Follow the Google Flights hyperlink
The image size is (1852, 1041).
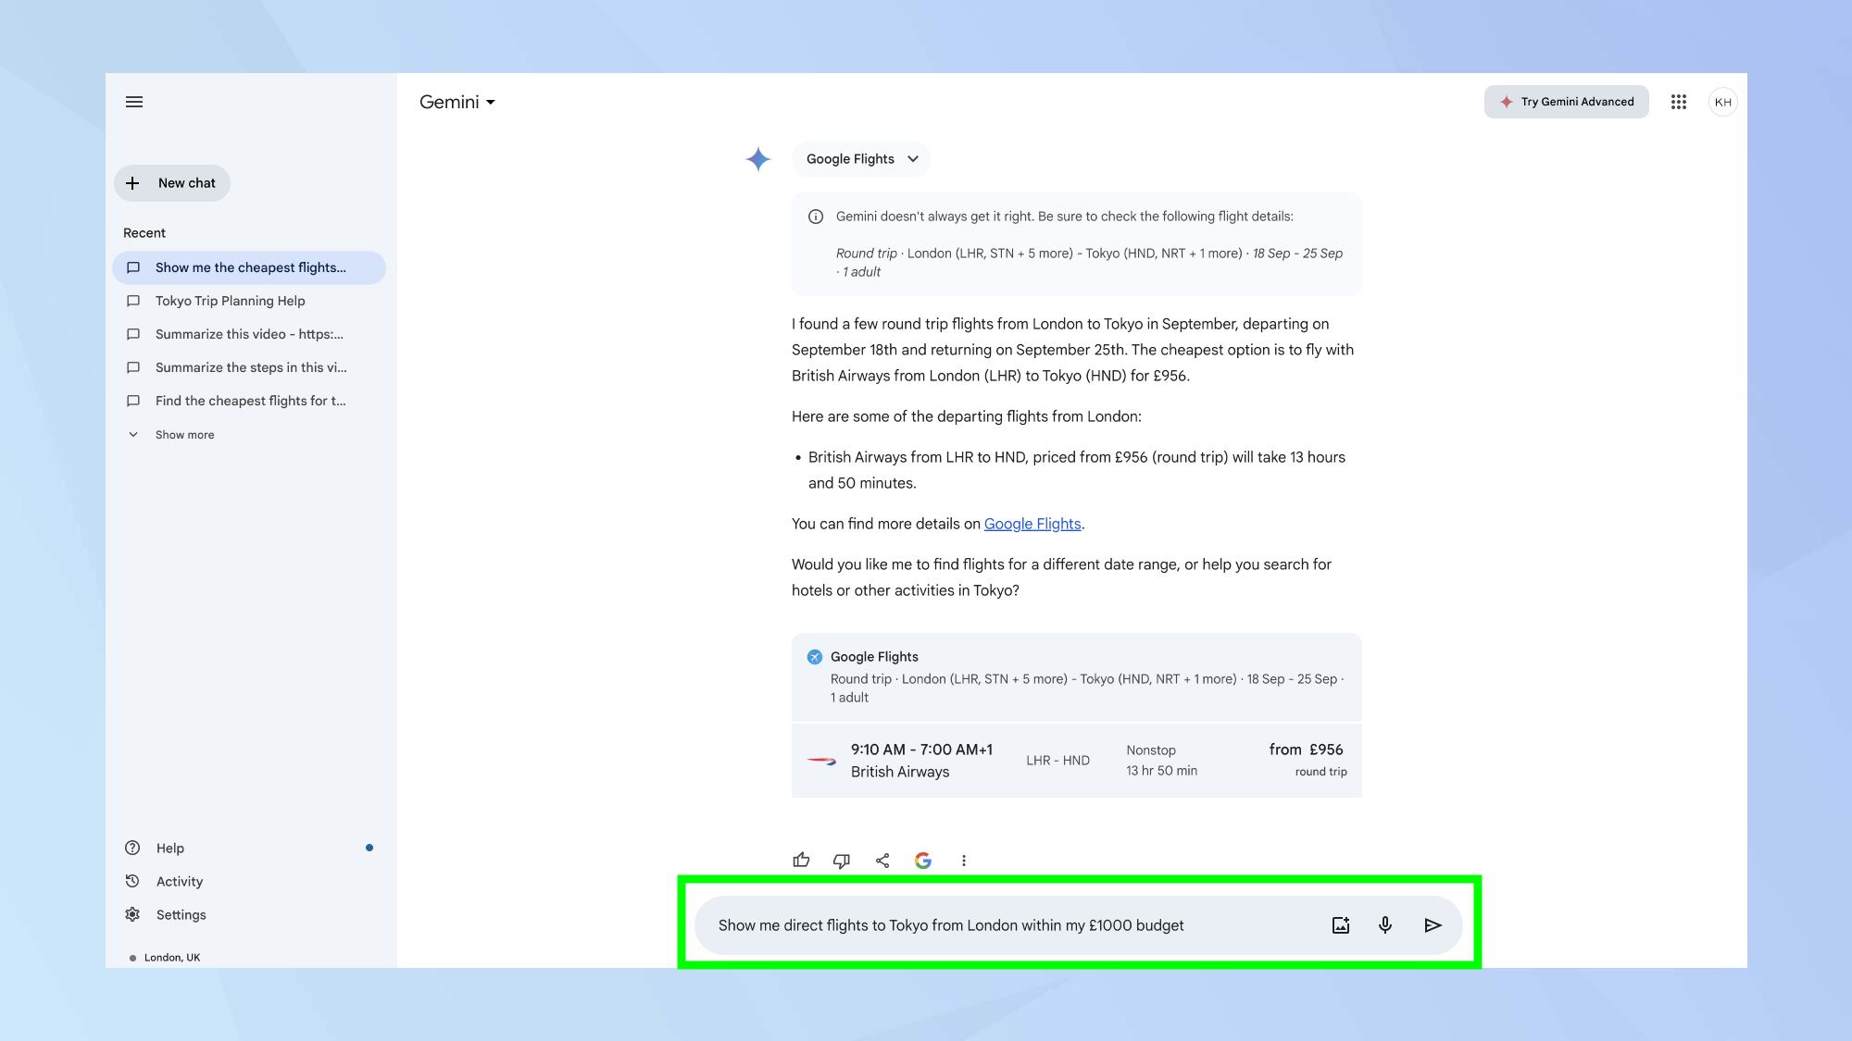coord(1032,524)
